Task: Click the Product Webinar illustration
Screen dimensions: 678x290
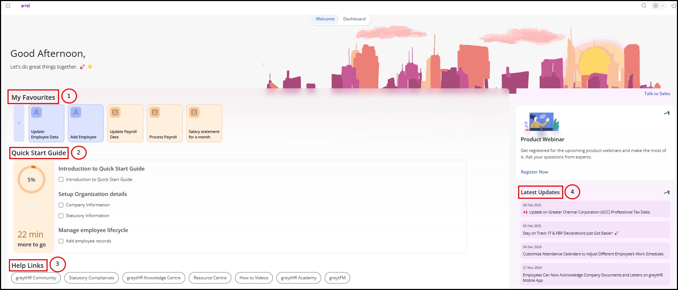Action: pyautogui.click(x=542, y=122)
